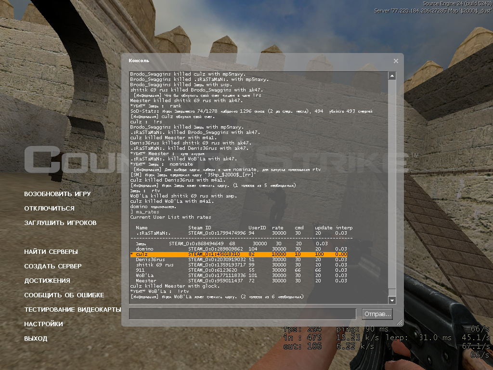The width and height of the screenshot is (493, 370).
Task: Click the console vertical scrollbar track
Action: point(392,188)
